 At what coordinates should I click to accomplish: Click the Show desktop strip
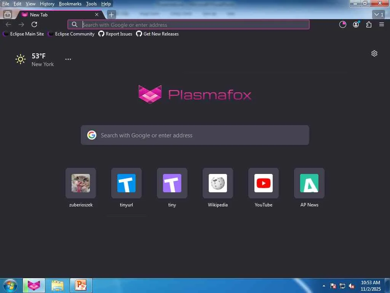(x=387, y=286)
